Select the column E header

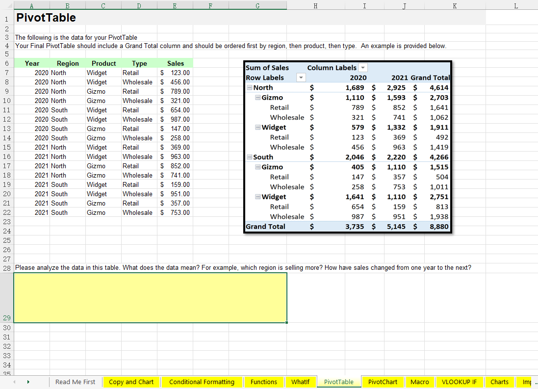point(174,5)
